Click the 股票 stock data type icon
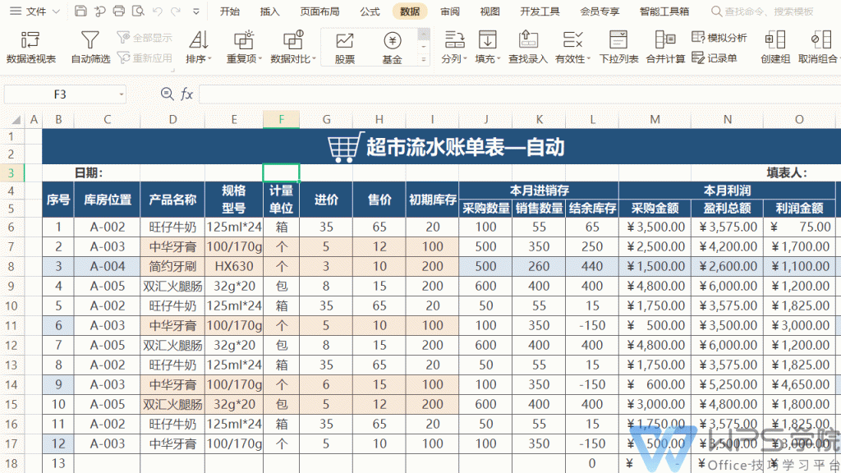 click(x=344, y=47)
